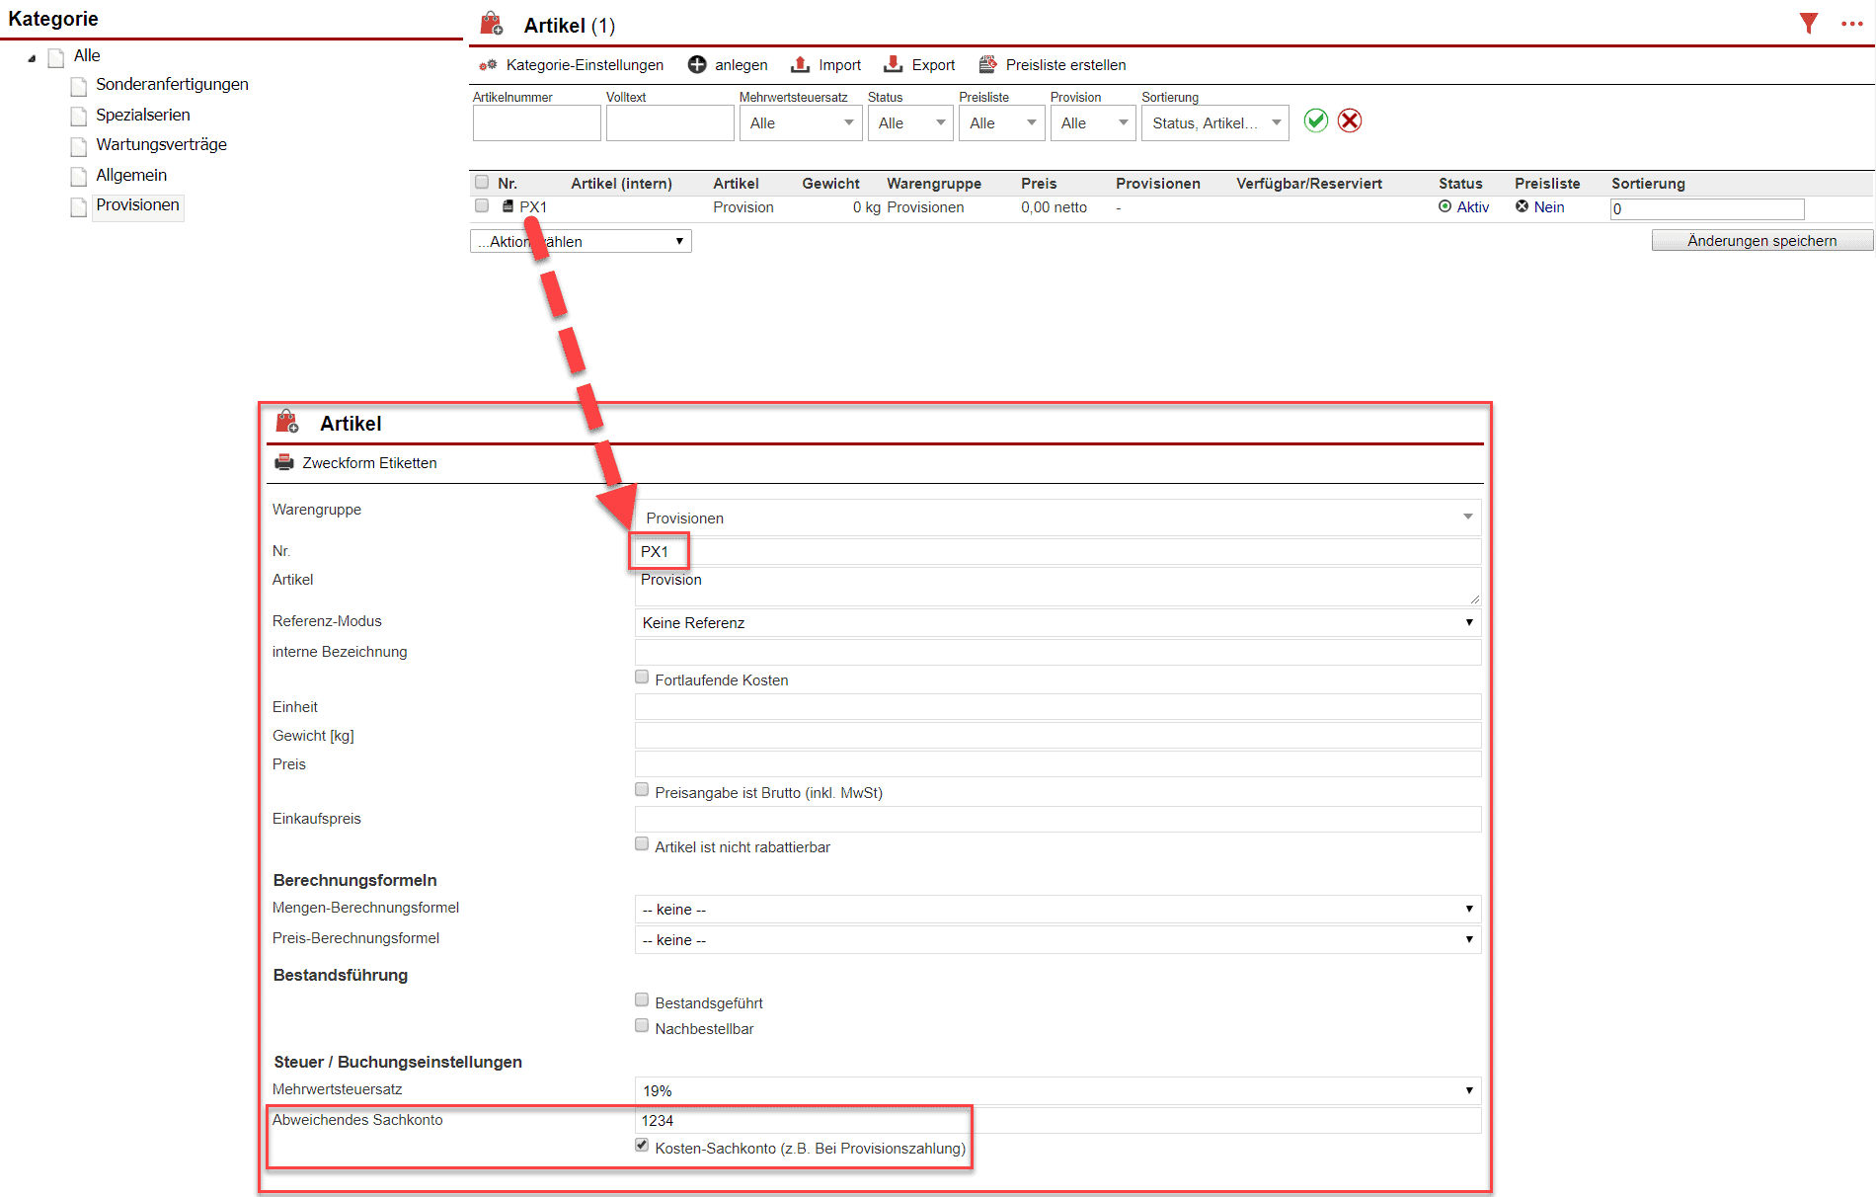Expand the Referenz-Modus dropdown
This screenshot has width=1876, height=1197.
point(1056,623)
